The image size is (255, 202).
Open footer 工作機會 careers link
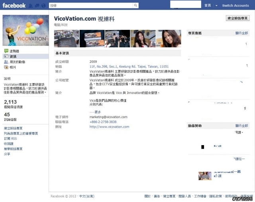click(200, 196)
